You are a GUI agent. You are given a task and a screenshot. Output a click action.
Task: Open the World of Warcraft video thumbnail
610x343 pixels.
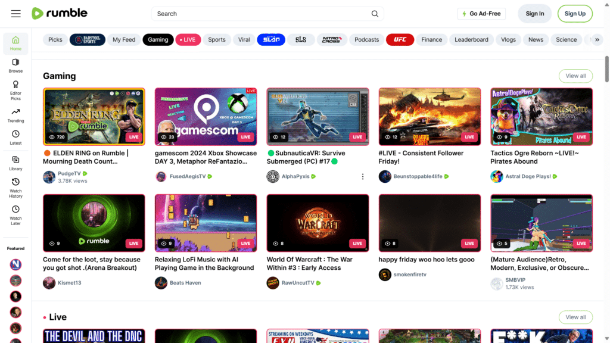point(318,223)
